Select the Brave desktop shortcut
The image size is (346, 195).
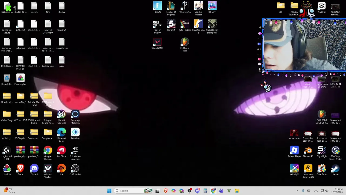click(21, 170)
